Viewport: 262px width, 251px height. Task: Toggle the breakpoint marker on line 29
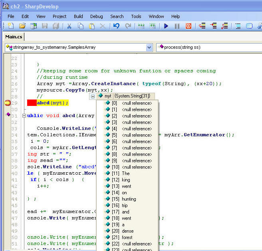click(8, 103)
